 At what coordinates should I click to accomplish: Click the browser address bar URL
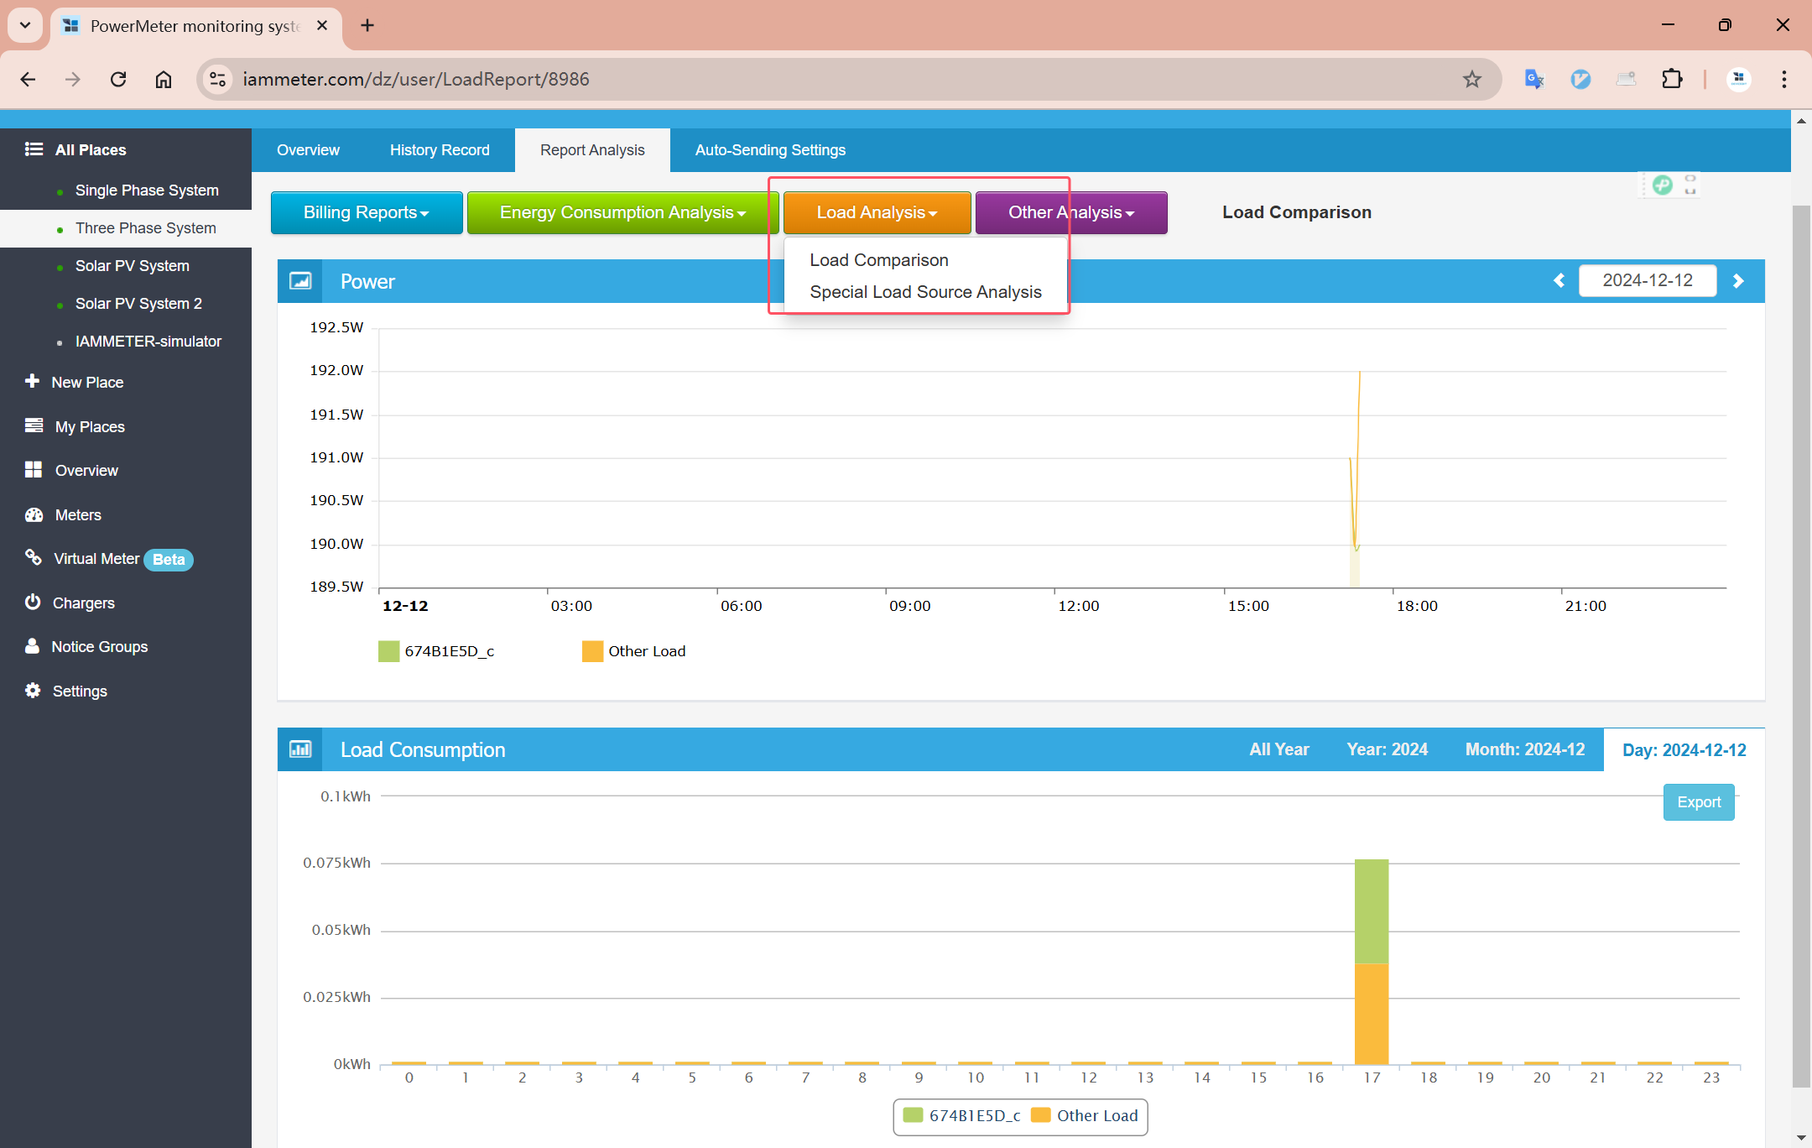pyautogui.click(x=416, y=79)
